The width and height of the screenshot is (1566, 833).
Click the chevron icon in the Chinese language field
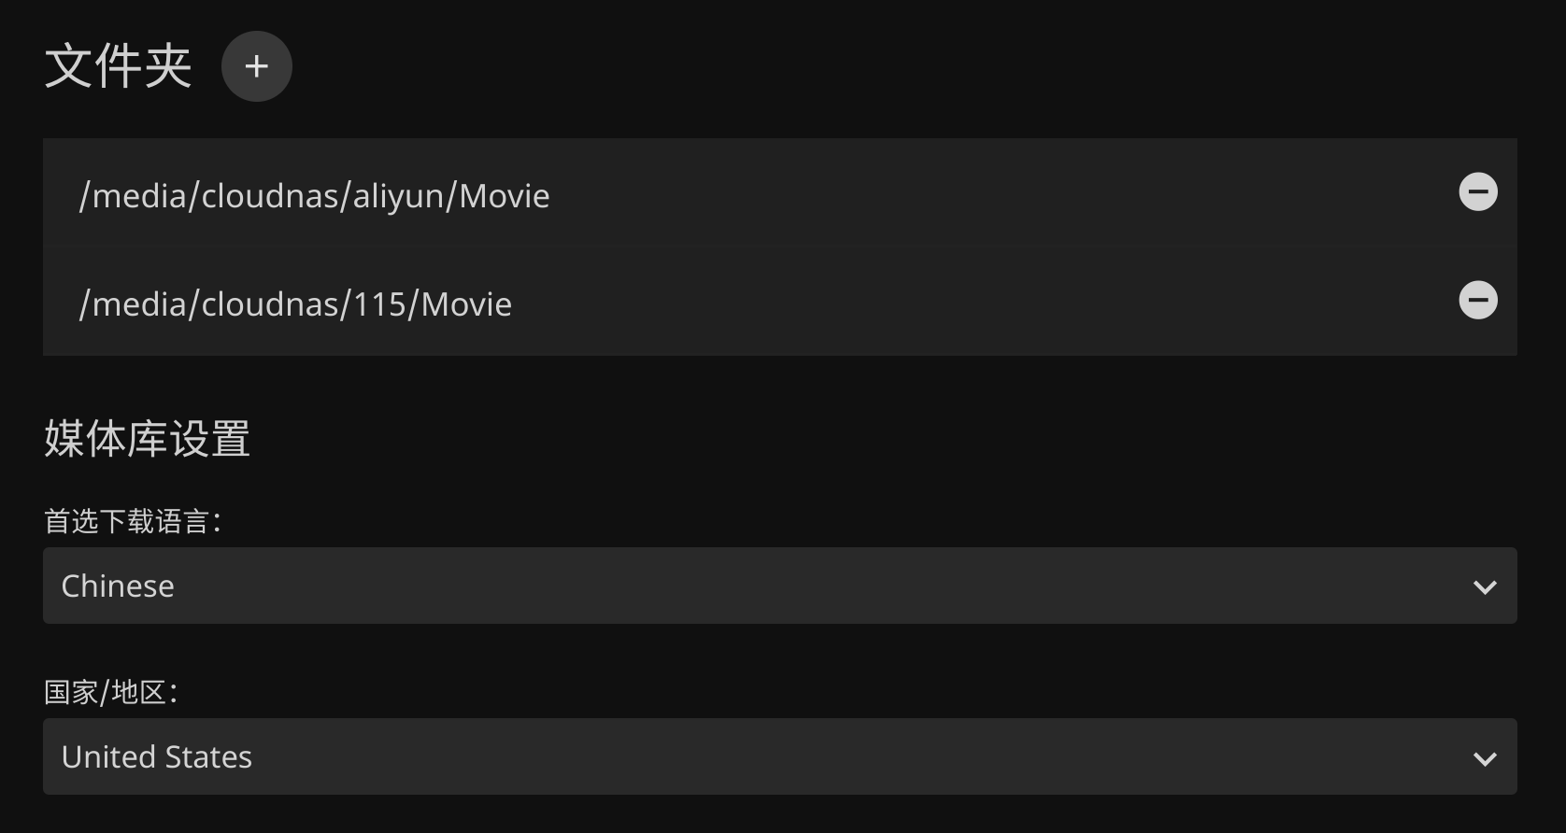point(1484,587)
